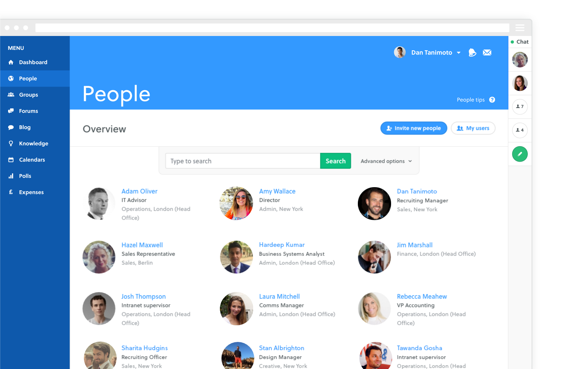Image resolution: width=570 pixels, height=369 pixels.
Task: Click the Type to search field
Action: pos(243,161)
